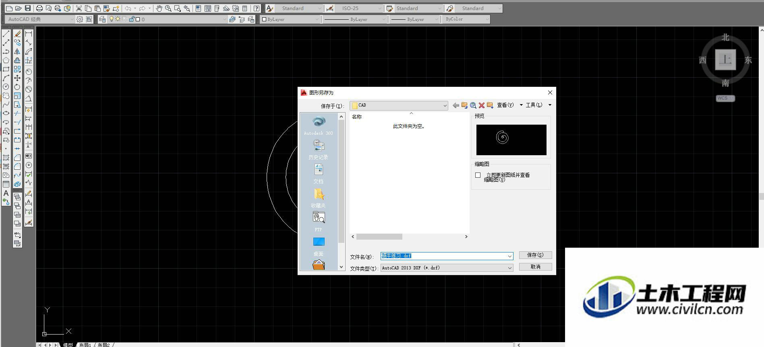Open the layer 0 dropdown list

224,19
